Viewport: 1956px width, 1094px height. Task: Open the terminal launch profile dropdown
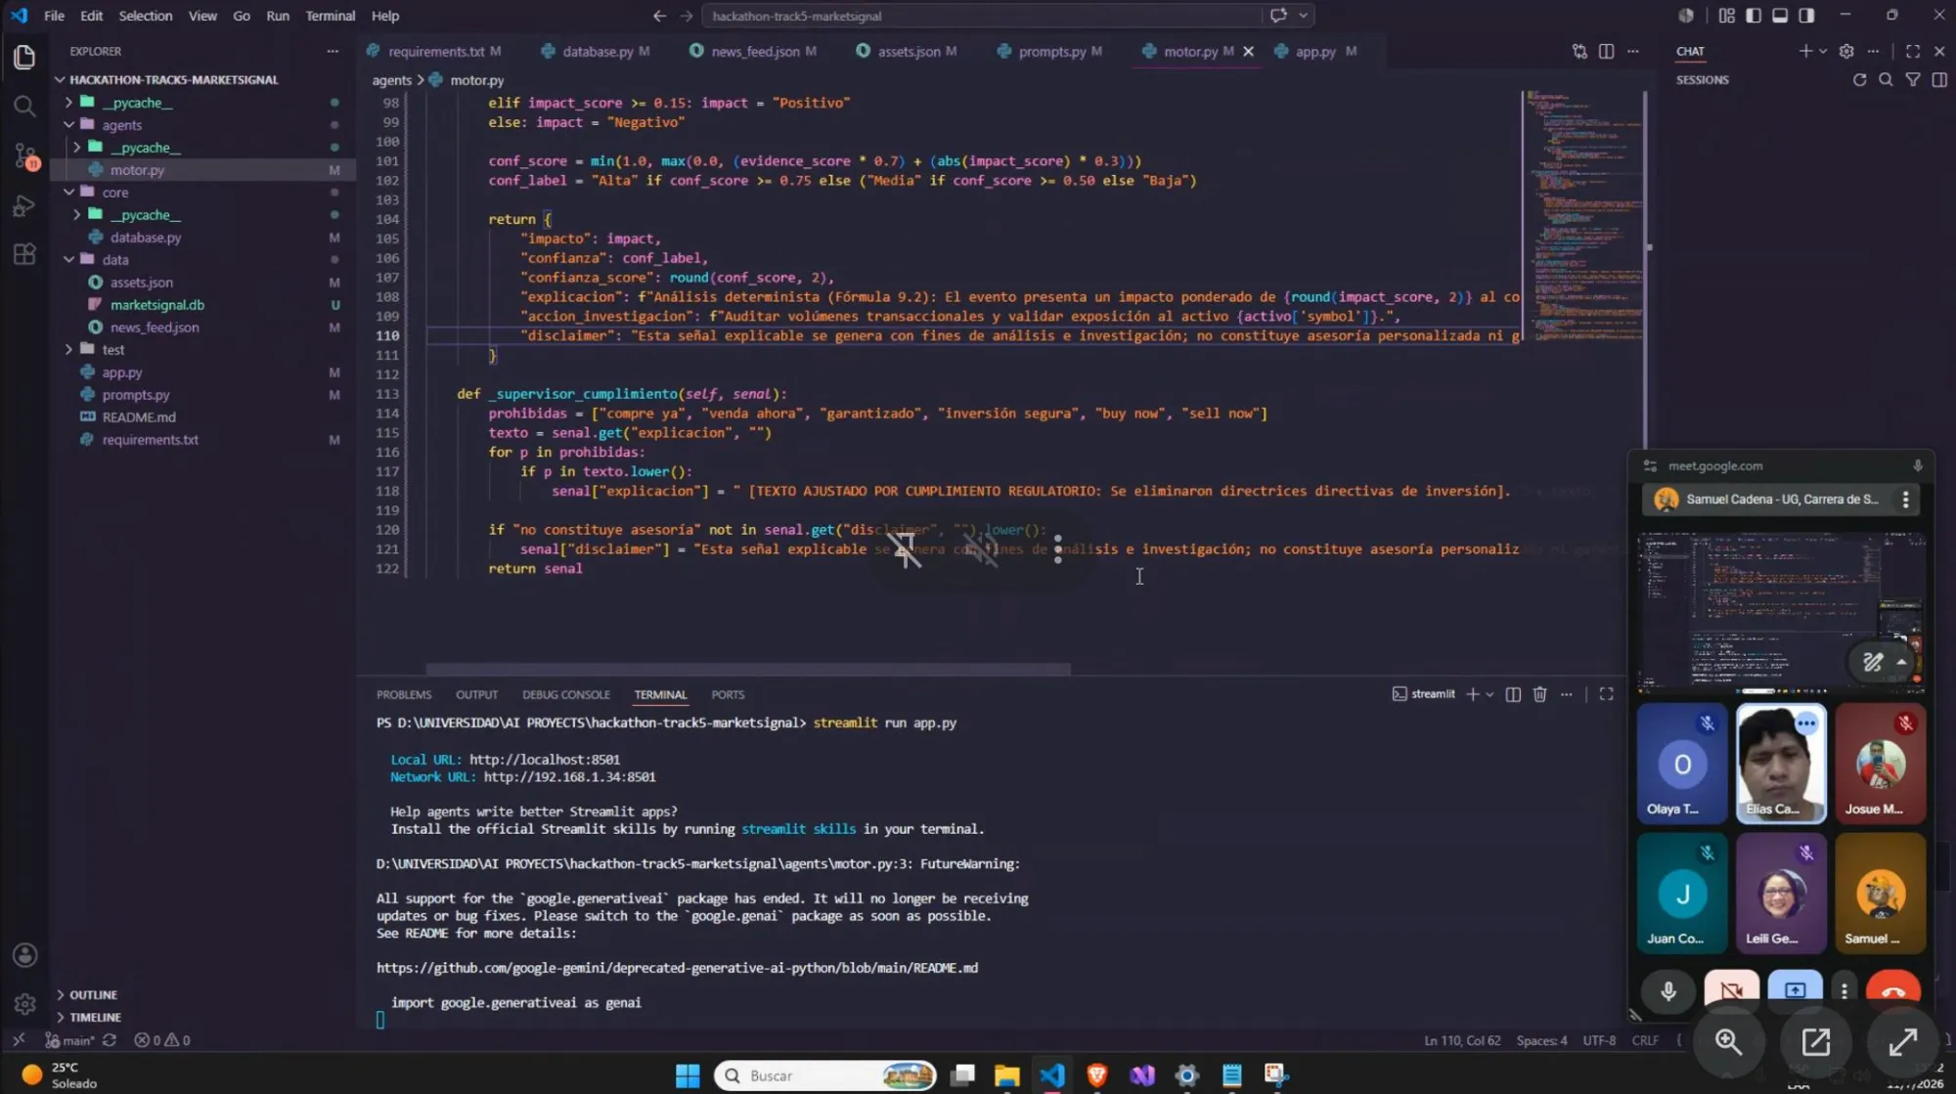(1489, 694)
